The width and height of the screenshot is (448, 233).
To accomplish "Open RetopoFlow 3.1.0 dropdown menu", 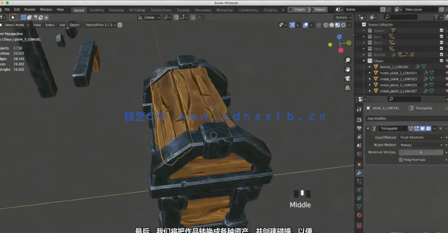I will [100, 25].
